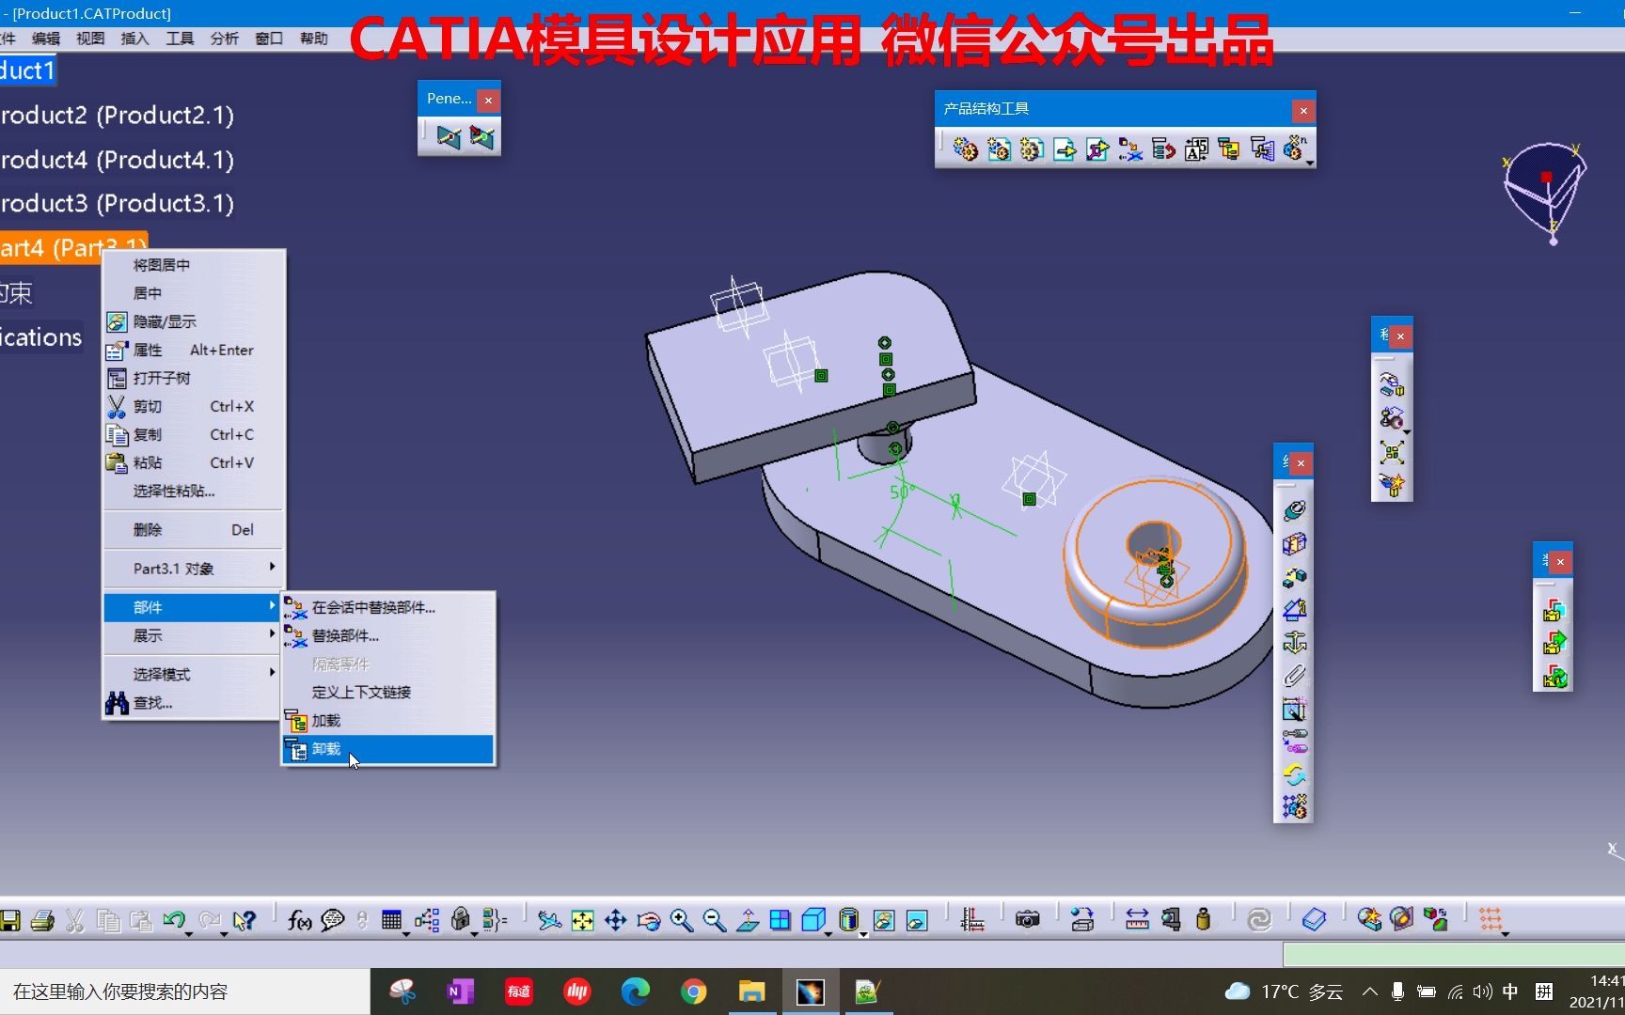Viewport: 1625px width, 1015px height.
Task: Open File Explorer from the taskbar
Action: click(x=751, y=992)
